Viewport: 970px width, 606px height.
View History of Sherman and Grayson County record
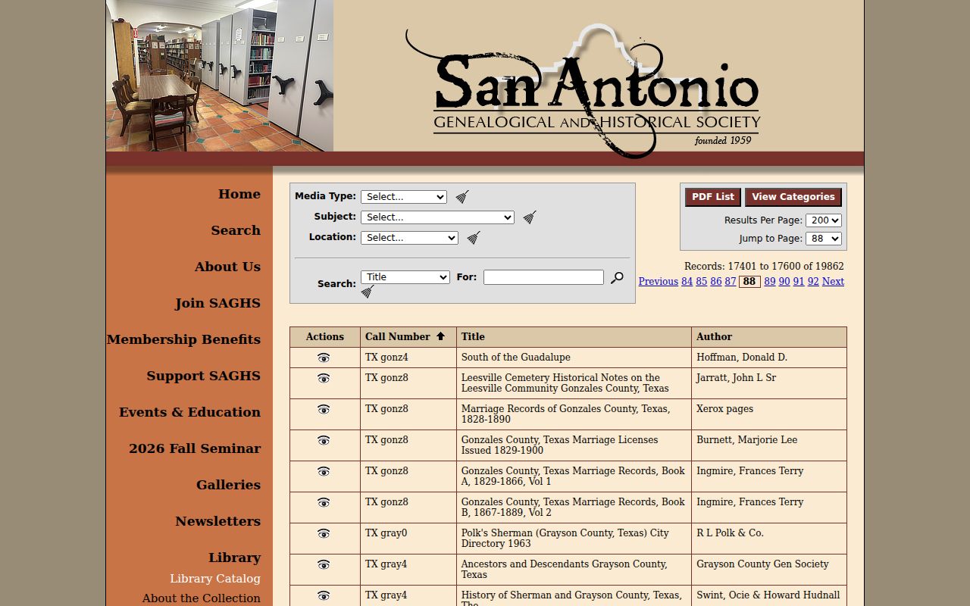324,595
